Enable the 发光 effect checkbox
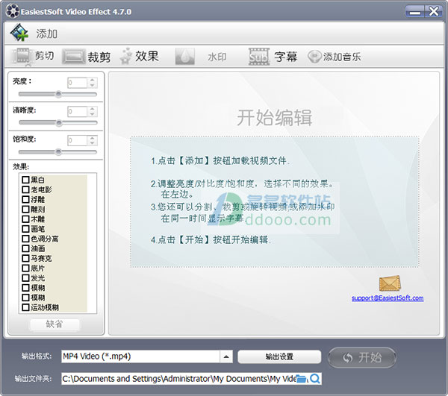The image size is (448, 396). pyautogui.click(x=25, y=278)
